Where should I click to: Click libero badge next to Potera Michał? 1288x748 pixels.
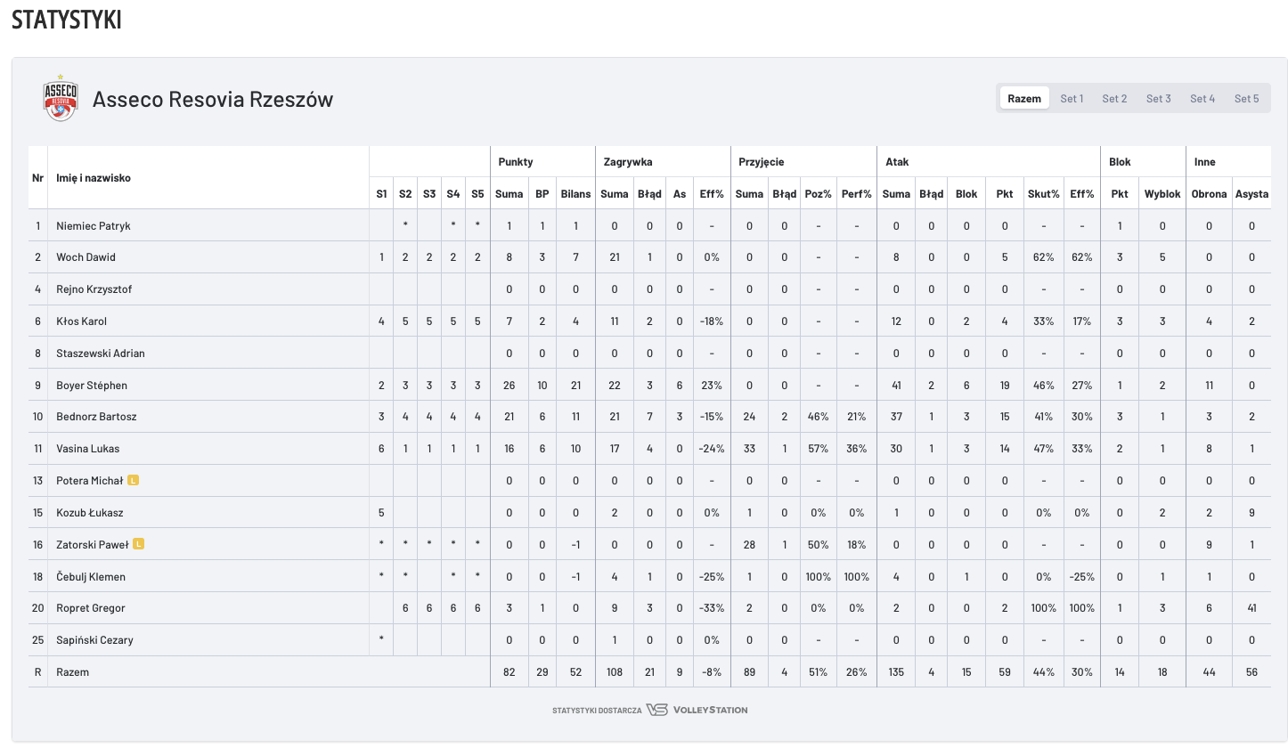pos(133,481)
